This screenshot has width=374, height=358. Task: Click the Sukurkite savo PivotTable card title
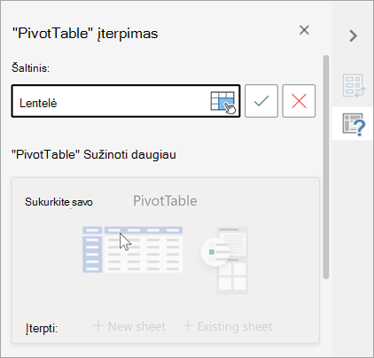[x=111, y=201]
